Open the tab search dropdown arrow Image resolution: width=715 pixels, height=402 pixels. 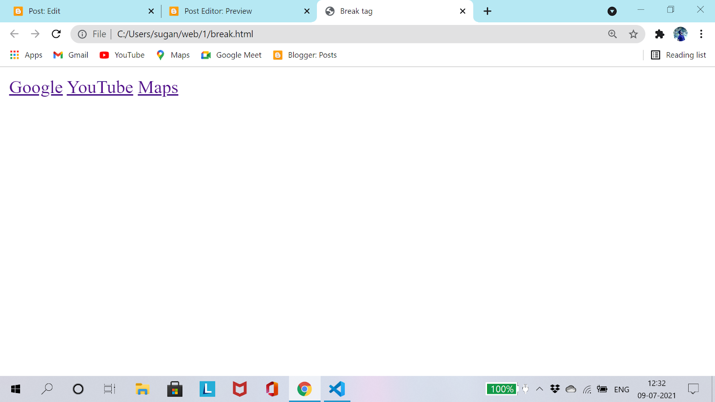(x=612, y=11)
